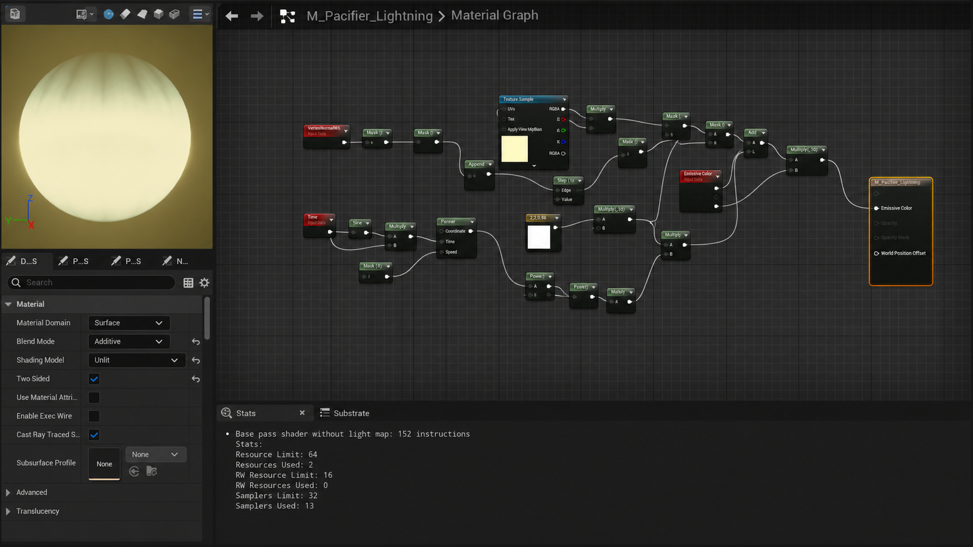973x547 pixels.
Task: Click the Emissive Color output pin
Action: pos(876,208)
